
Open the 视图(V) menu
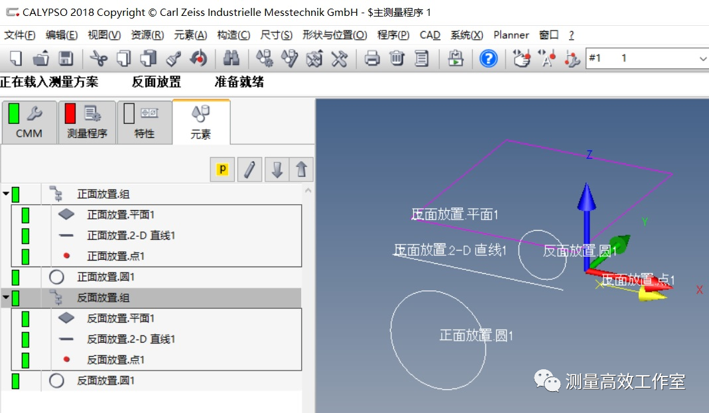104,35
